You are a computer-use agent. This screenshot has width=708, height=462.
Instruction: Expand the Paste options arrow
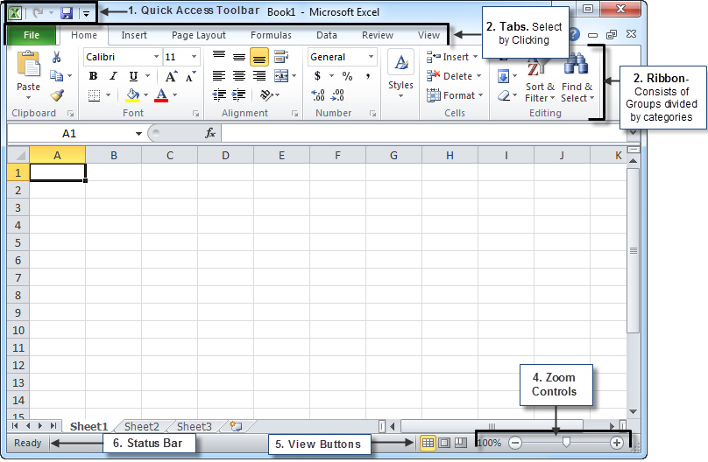pos(28,97)
